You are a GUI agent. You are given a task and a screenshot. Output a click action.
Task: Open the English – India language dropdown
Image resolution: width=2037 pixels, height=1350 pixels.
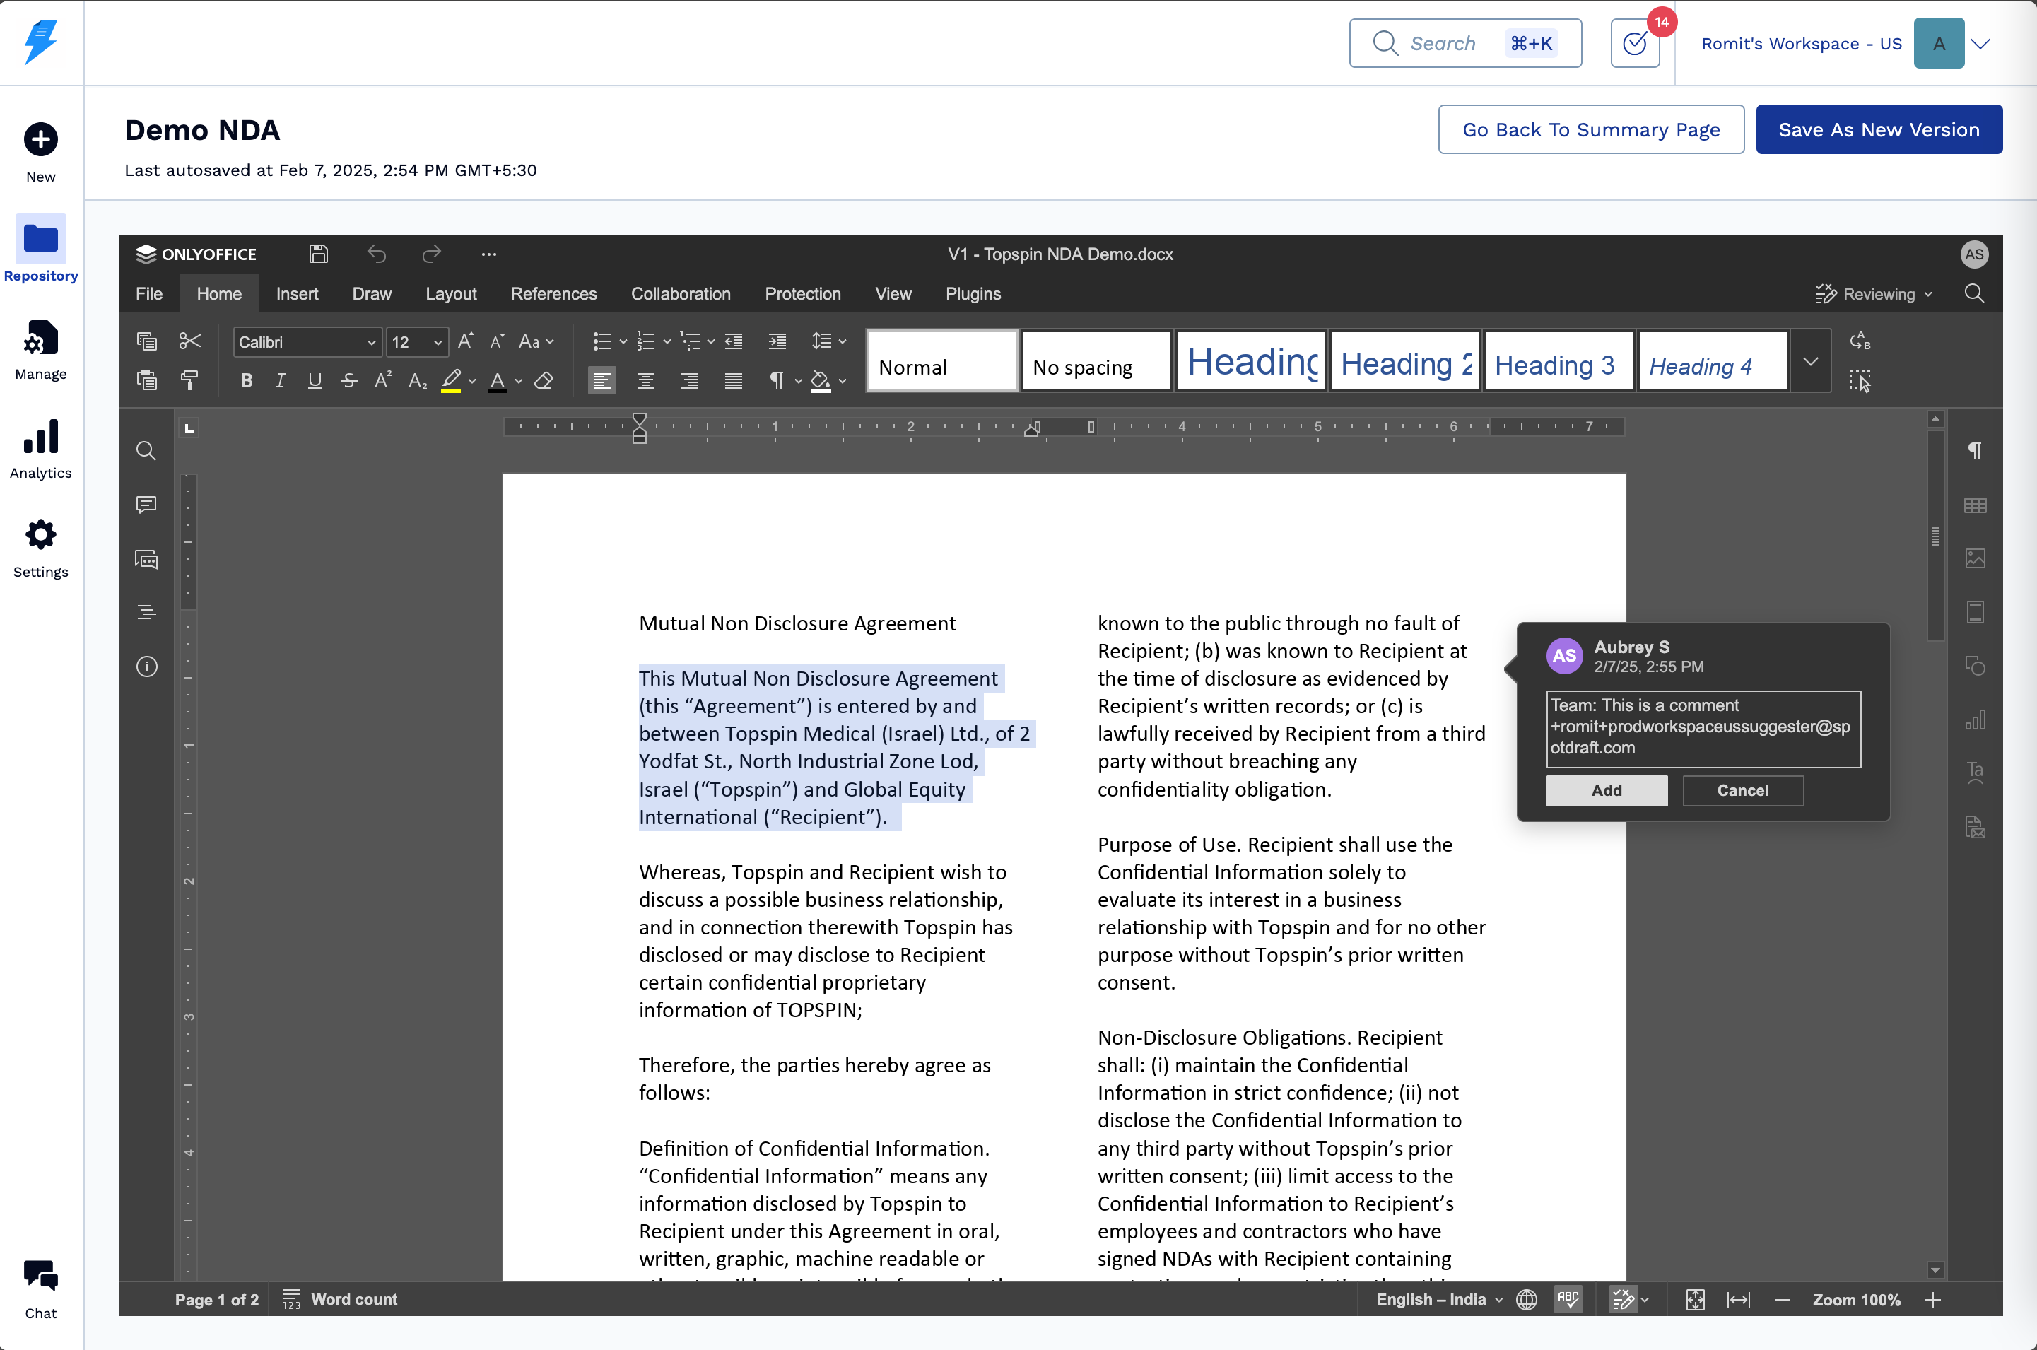(1438, 1299)
